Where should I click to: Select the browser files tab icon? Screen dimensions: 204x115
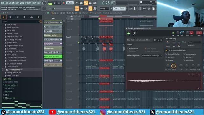11,17
